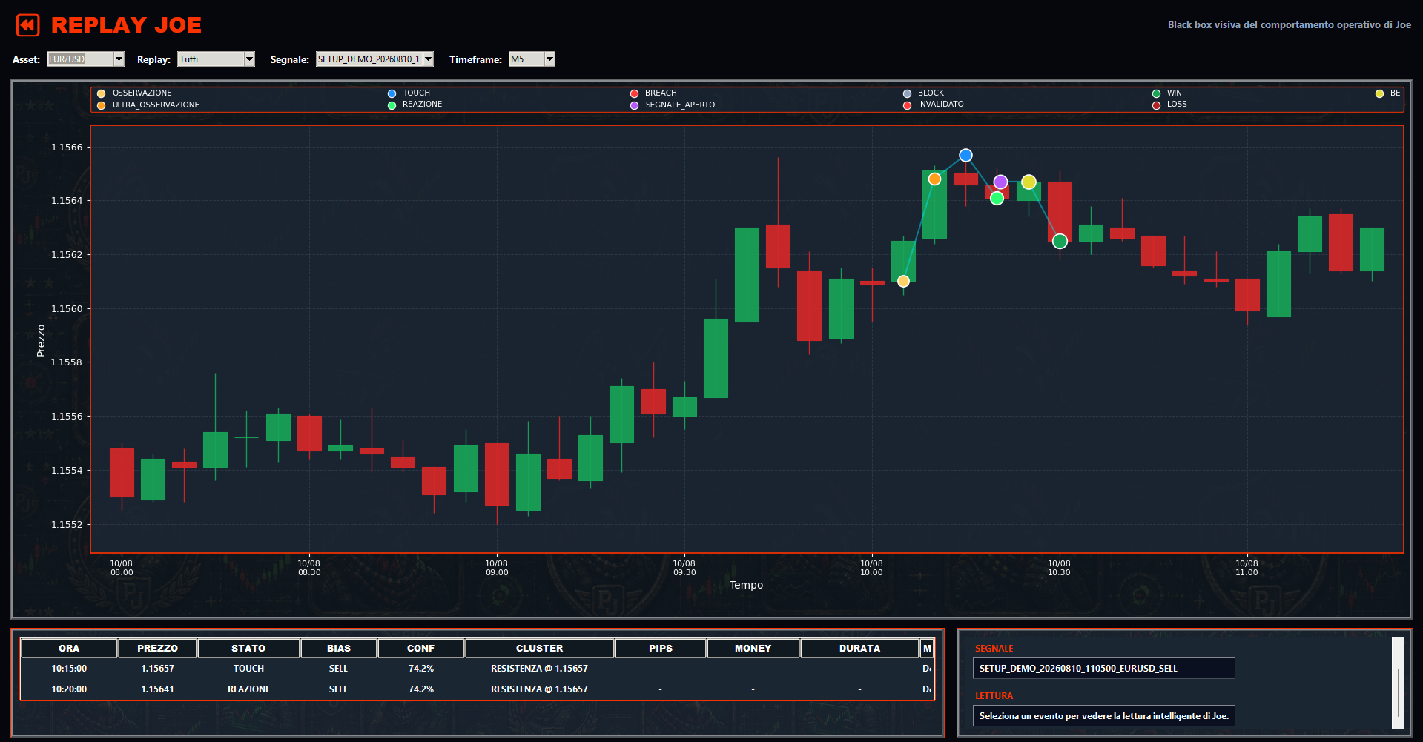Select the bright green REAZIONE marker on chart

[x=997, y=198]
